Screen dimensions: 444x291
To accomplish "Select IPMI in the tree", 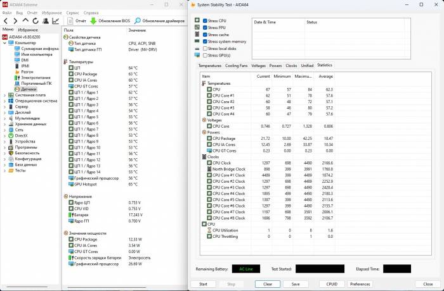I will coord(25,66).
